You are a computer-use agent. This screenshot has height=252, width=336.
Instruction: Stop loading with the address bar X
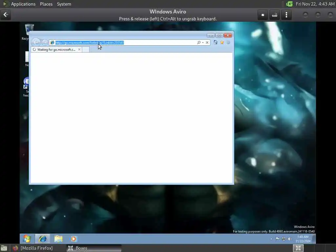(x=207, y=43)
